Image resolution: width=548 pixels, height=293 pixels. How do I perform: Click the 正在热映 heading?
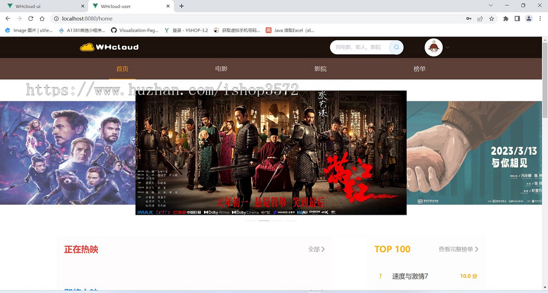(81, 249)
